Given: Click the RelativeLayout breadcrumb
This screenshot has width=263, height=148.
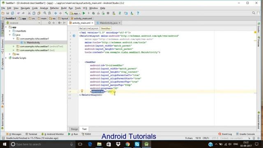Looking at the screenshot, I should 89,28.
